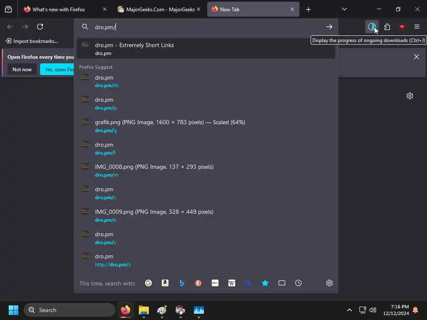Open a new tab with plus button

(308, 10)
